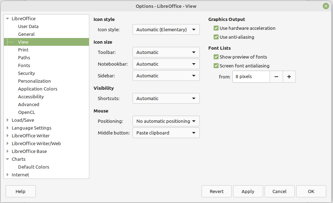Toggle Show preview of fonts

pos(216,57)
